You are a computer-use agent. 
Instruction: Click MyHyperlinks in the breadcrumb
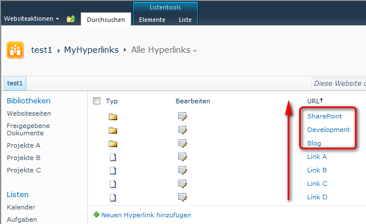[91, 50]
